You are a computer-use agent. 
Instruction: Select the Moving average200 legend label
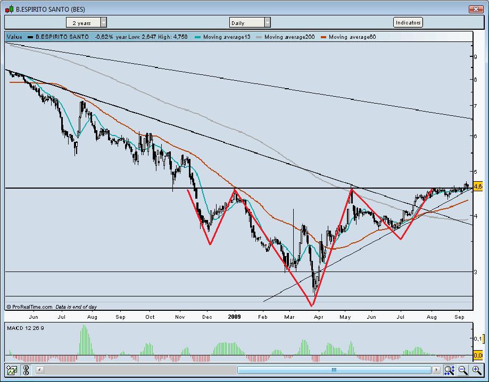coord(289,37)
